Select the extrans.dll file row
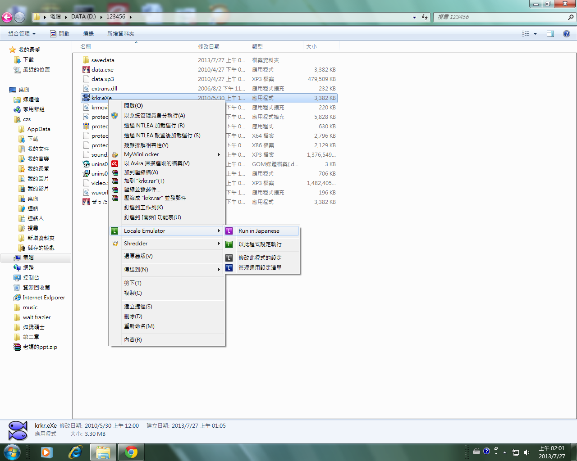The height and width of the screenshot is (461, 577). pyautogui.click(x=209, y=89)
